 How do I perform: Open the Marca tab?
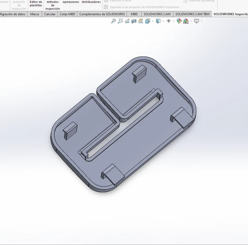[x=34, y=14]
